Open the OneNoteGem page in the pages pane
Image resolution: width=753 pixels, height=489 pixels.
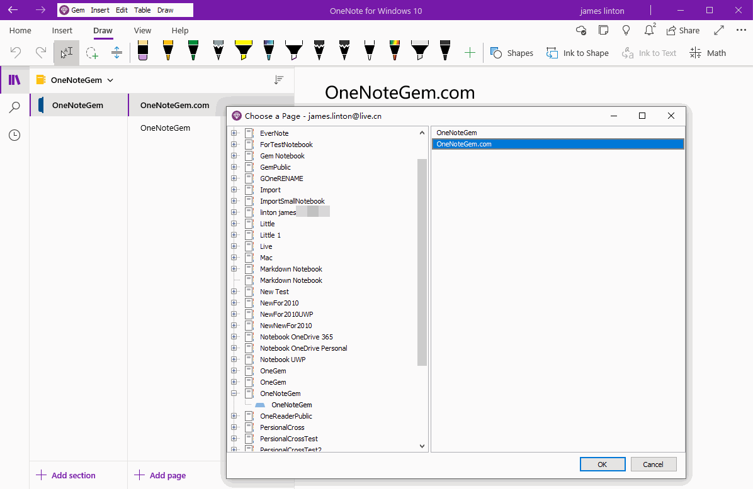click(x=165, y=128)
